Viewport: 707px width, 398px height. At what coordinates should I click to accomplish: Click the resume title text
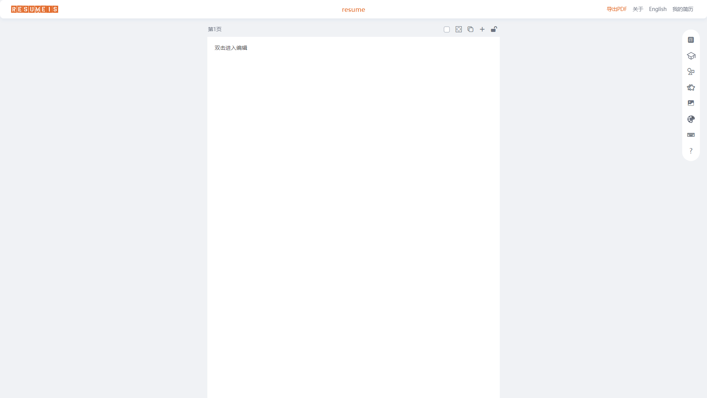point(353,9)
